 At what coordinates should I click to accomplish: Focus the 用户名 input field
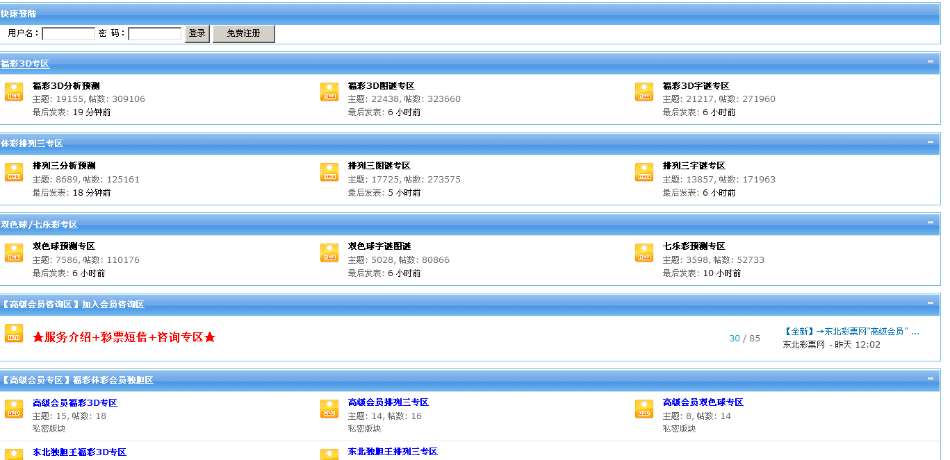[68, 33]
